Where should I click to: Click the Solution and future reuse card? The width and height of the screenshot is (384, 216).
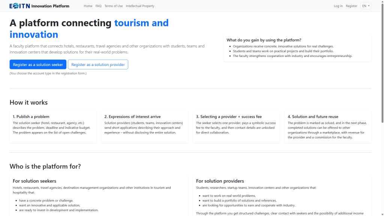coord(328,126)
